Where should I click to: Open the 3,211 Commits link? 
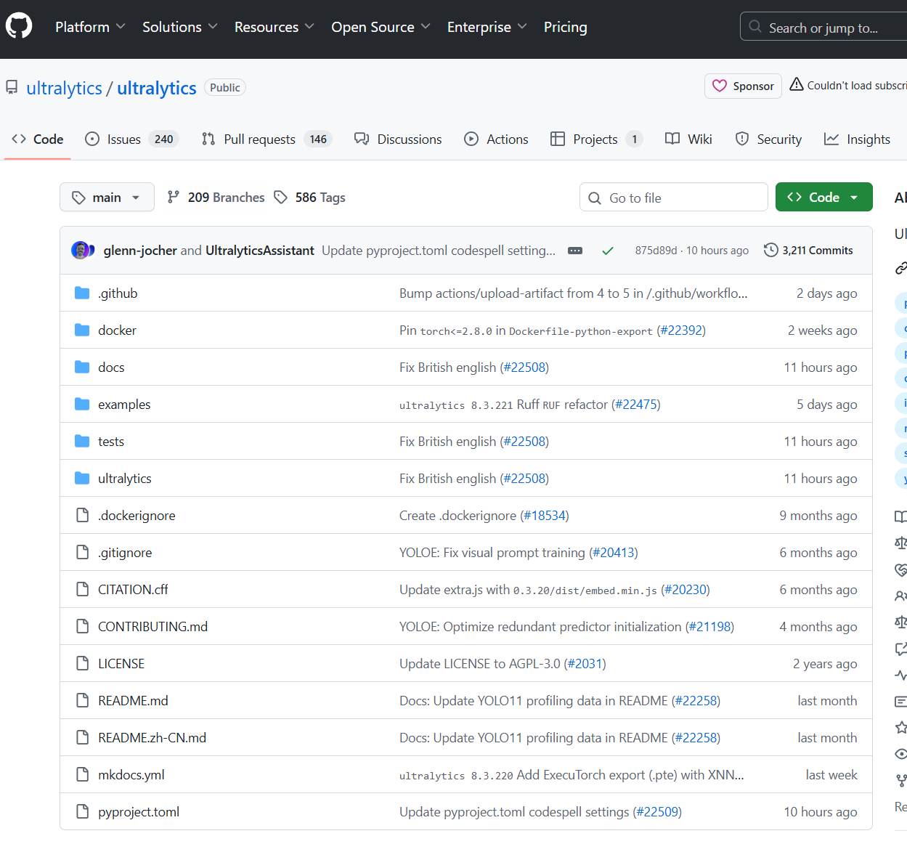coord(808,250)
